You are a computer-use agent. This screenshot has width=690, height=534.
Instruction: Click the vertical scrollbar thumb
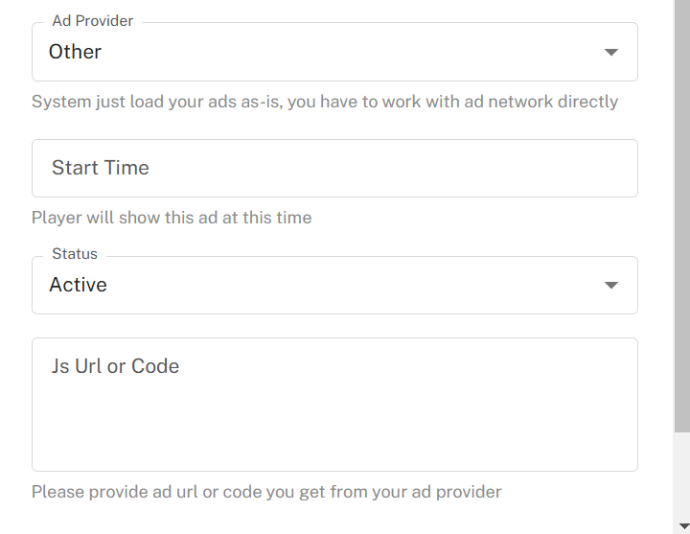point(681,211)
